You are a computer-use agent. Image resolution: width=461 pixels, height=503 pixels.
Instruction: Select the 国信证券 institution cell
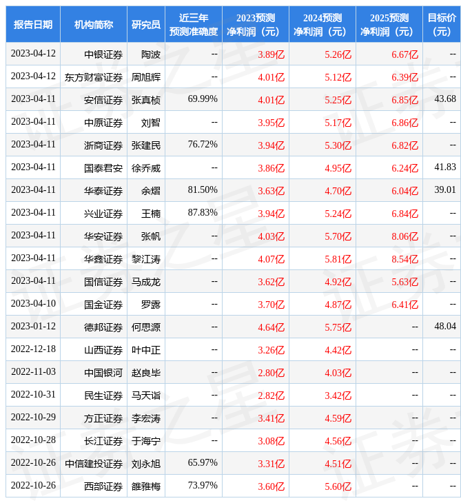94,282
